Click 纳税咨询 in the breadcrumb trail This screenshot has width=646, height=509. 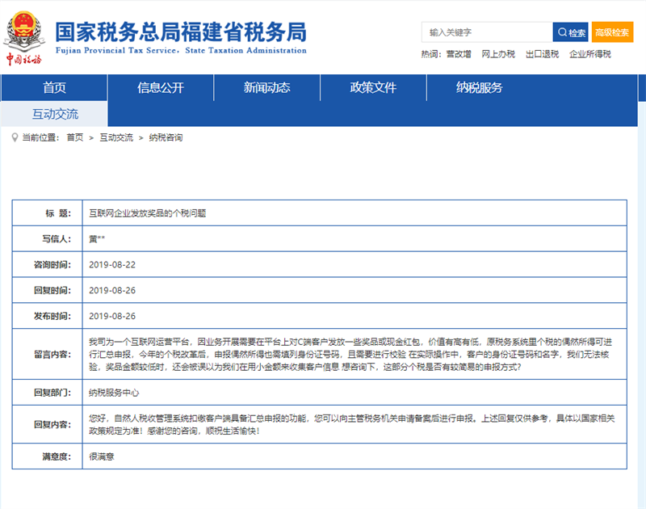coord(166,137)
